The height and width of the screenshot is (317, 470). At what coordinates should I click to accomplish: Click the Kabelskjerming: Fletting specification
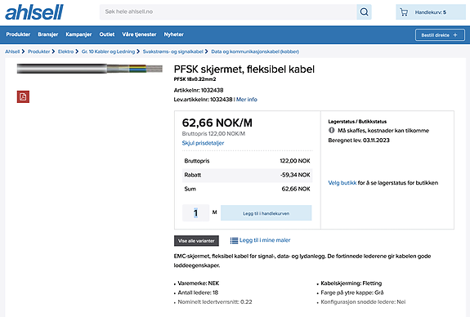(x=351, y=284)
